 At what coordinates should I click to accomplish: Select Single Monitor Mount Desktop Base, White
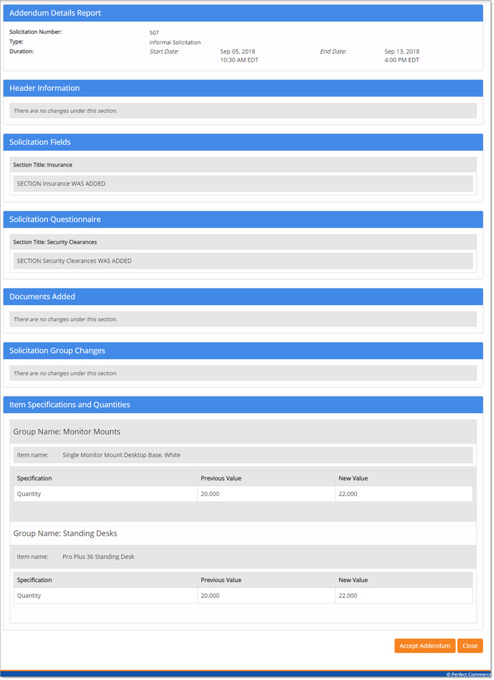[121, 455]
